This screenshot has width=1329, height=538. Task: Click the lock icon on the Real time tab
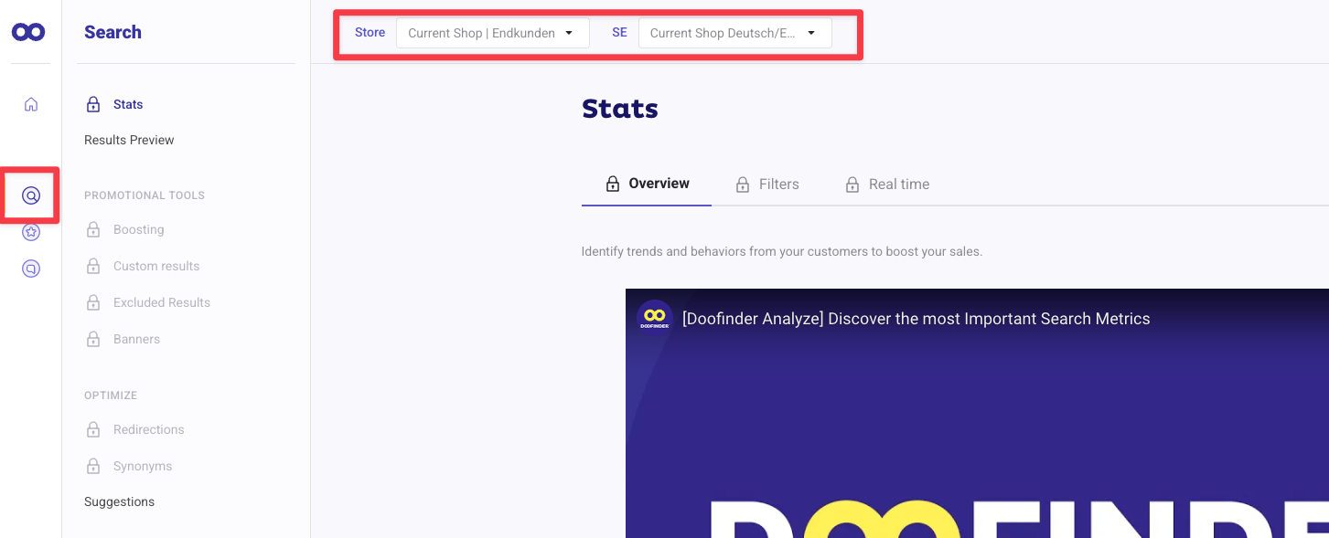pos(852,184)
